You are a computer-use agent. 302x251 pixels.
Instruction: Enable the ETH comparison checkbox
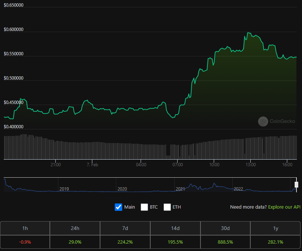(167, 207)
